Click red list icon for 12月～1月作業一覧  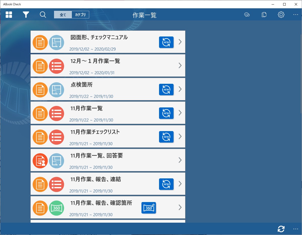[57, 66]
